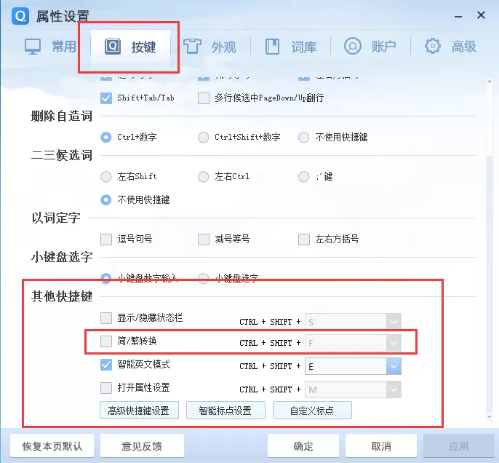Enable 多行候选中PageDown/Up翻行 checkbox
Viewport: 499px width, 463px height.
tap(204, 98)
